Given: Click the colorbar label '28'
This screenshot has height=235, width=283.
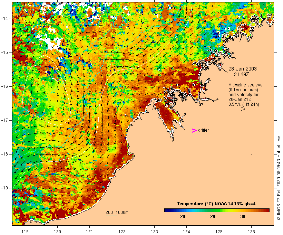Looking at the screenshot, I should [x=183, y=217].
